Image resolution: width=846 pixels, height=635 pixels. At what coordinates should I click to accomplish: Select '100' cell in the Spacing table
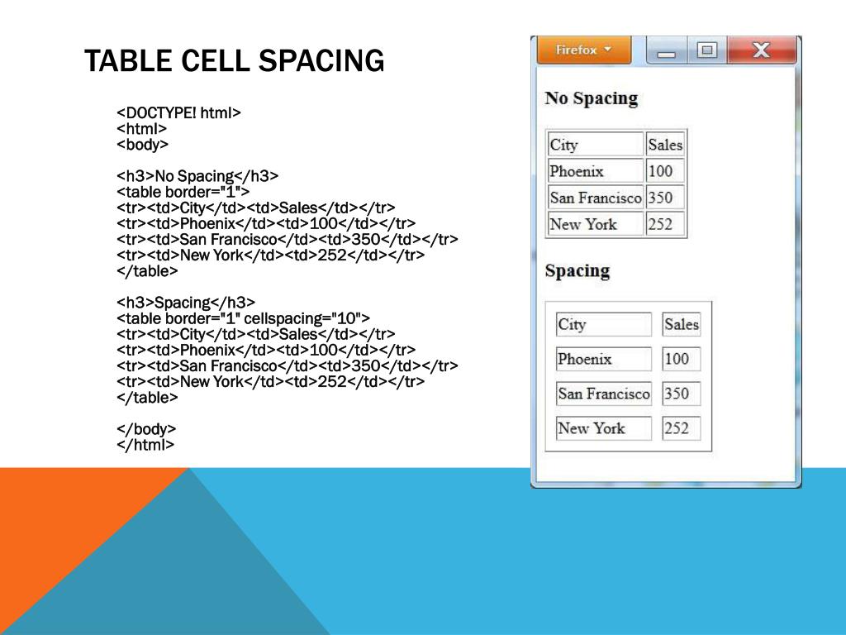(682, 359)
